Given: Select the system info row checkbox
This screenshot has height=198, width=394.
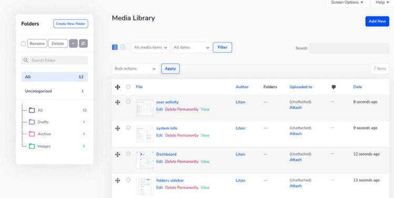Looking at the screenshot, I should click(x=128, y=128).
